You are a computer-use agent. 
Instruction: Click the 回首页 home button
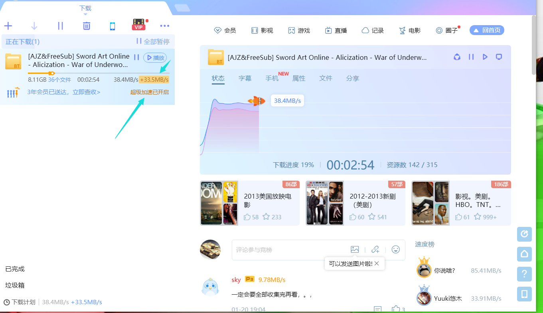tap(486, 30)
